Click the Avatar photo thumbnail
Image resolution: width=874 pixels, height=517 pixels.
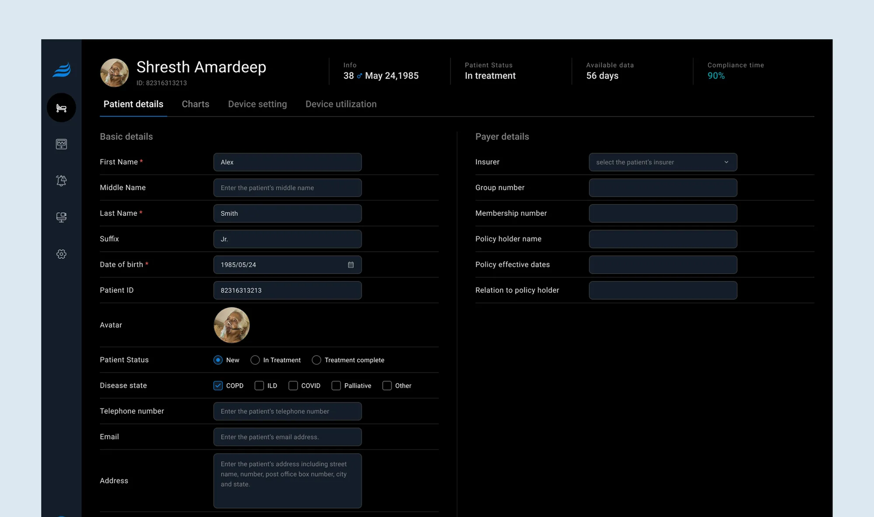(x=232, y=325)
